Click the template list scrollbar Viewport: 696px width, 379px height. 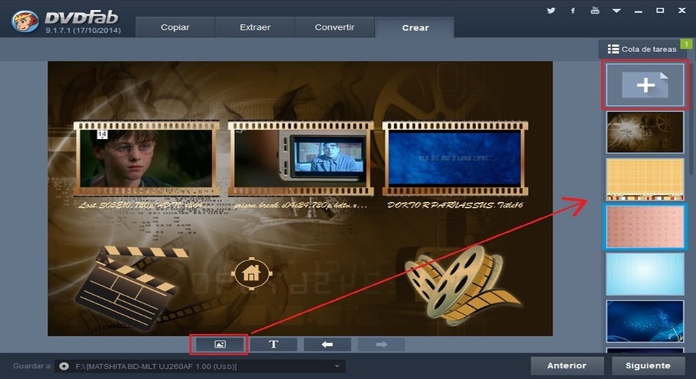(690, 120)
